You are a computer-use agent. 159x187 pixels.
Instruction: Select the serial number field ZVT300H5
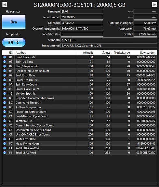[x=82, y=17]
